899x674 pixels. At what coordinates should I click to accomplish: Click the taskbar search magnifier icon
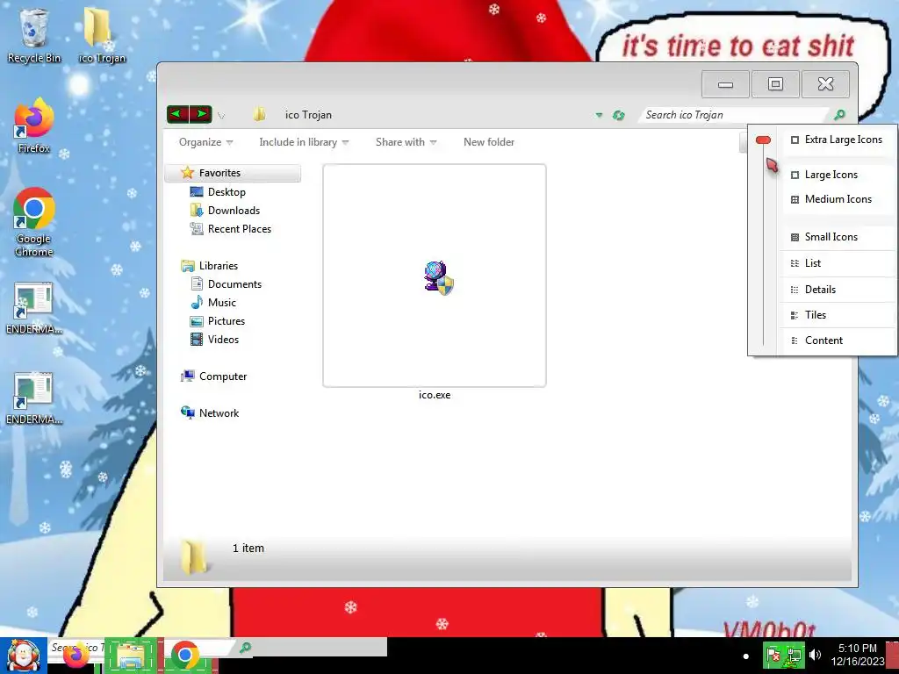(x=245, y=648)
